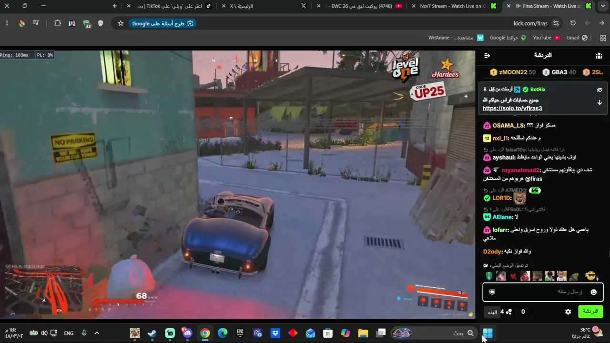Viewport: 610px width, 343px height.
Task: Open D2ody username in chat
Action: [x=492, y=252]
